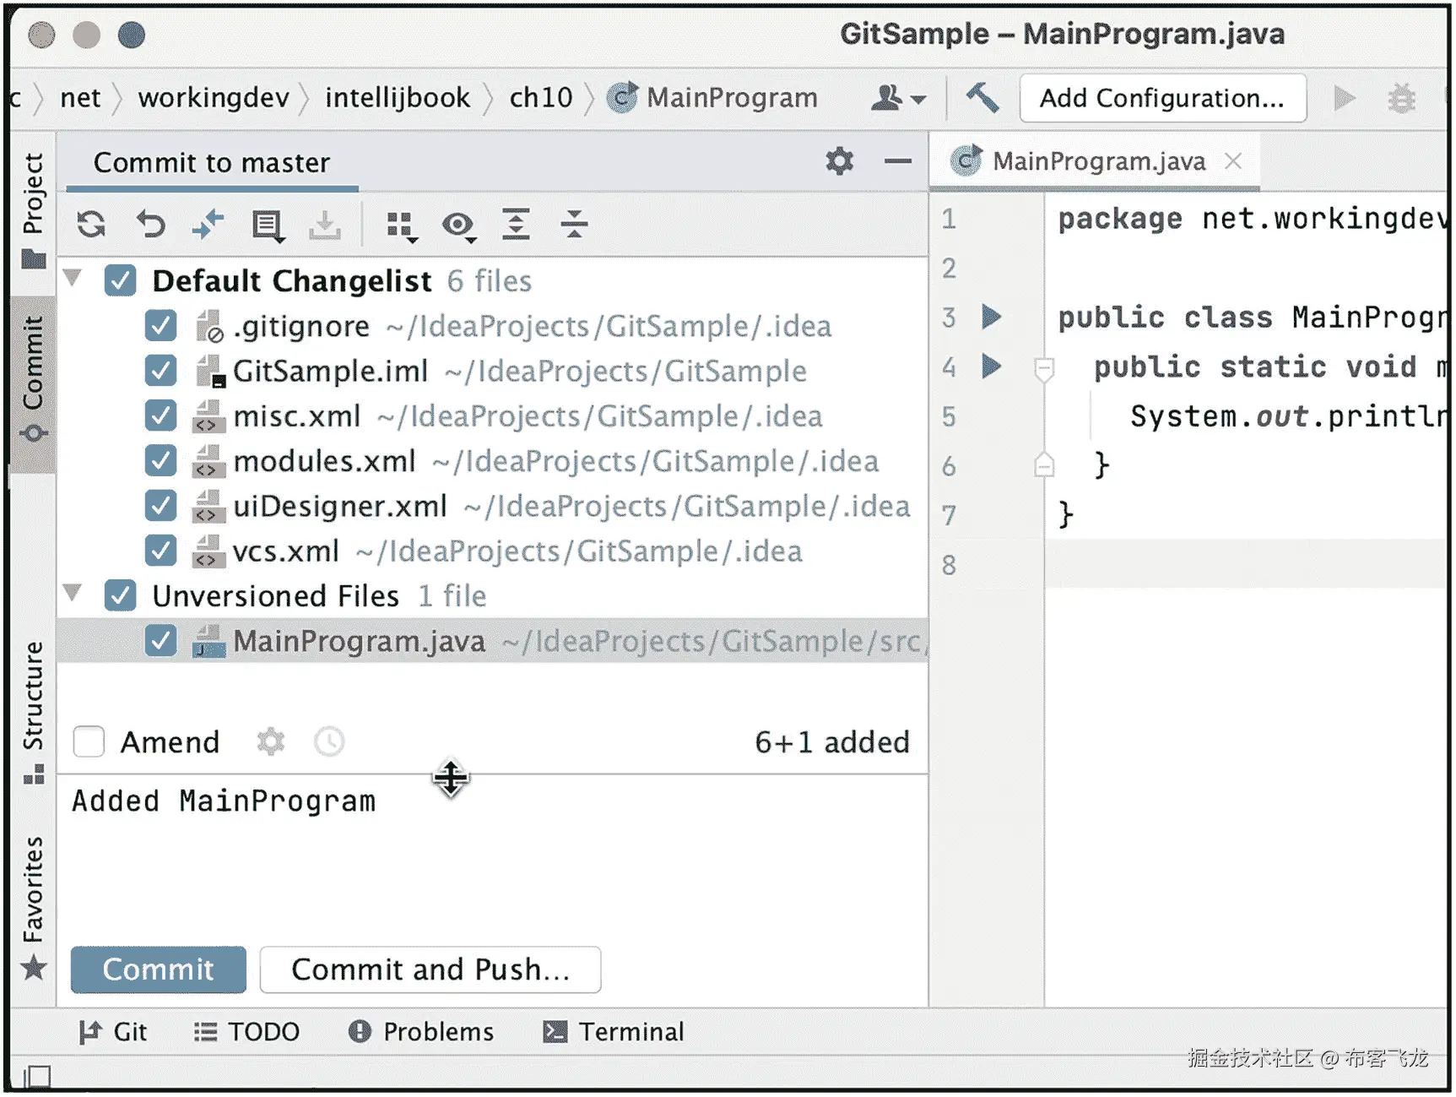Click the tool window quick access icon
The width and height of the screenshot is (1456, 1097).
(x=37, y=1076)
